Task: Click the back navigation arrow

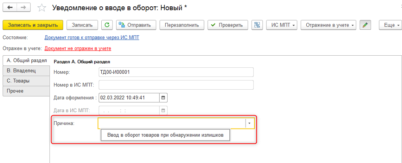Action: (10, 7)
